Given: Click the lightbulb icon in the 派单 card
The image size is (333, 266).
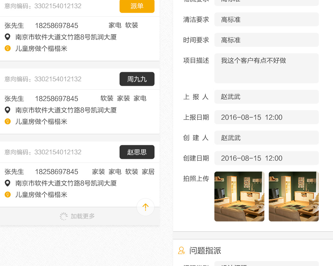Looking at the screenshot, I should [8, 48].
